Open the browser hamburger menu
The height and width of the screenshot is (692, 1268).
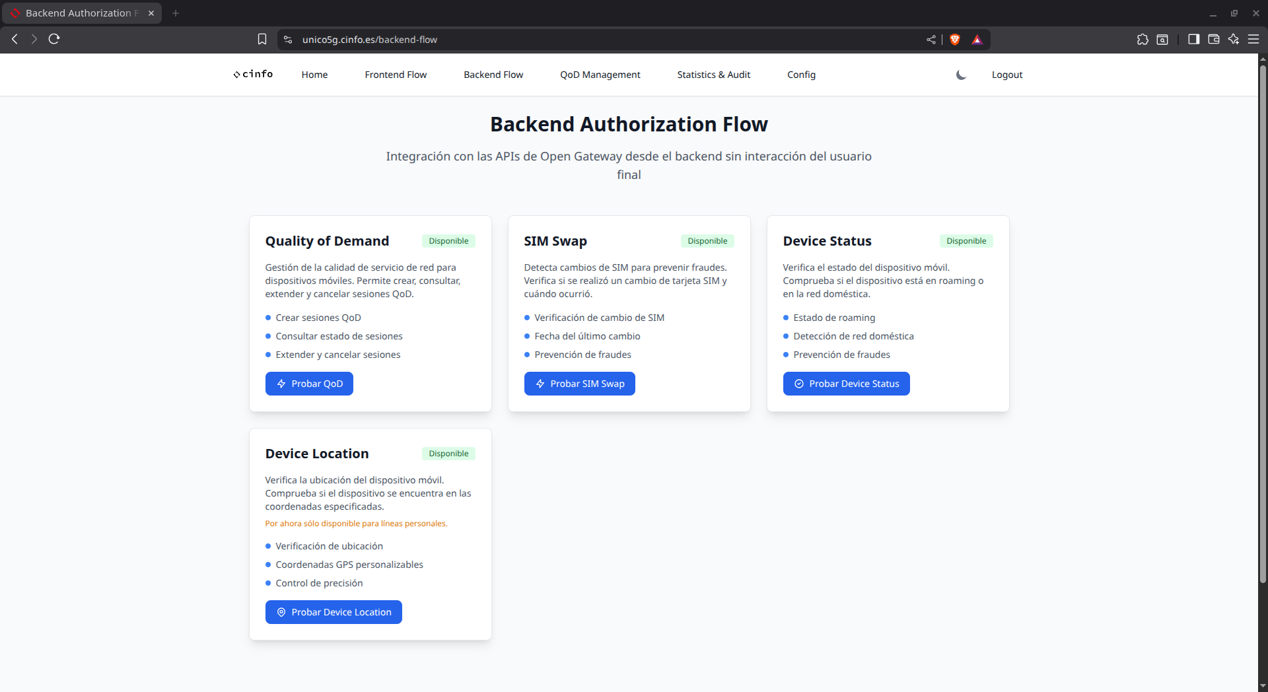click(x=1253, y=40)
